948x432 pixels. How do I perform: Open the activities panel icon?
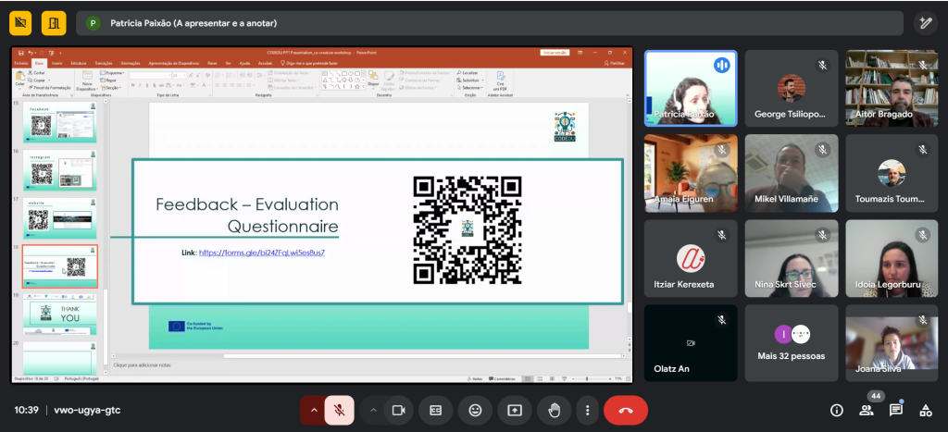pos(925,410)
